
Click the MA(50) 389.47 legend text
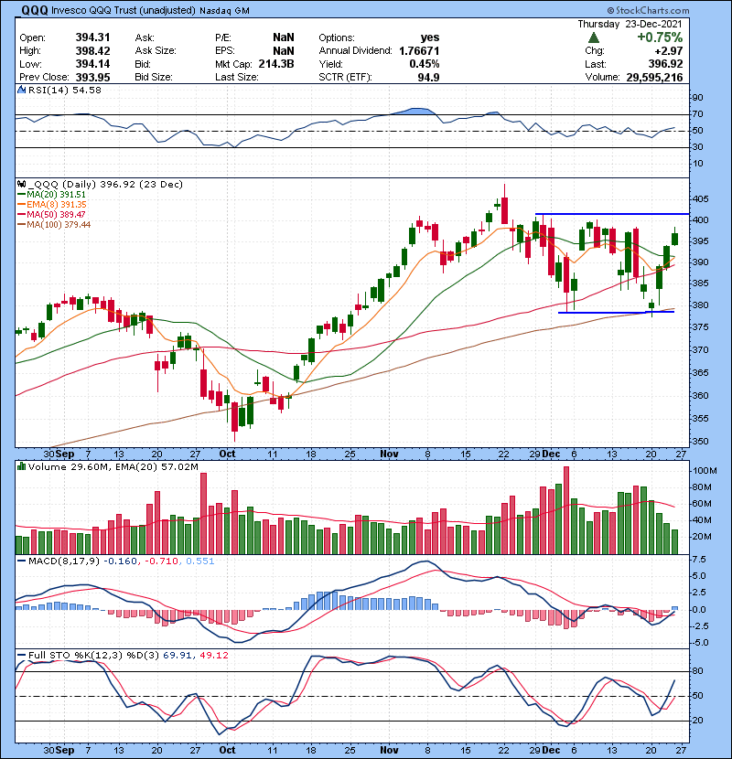[56, 214]
